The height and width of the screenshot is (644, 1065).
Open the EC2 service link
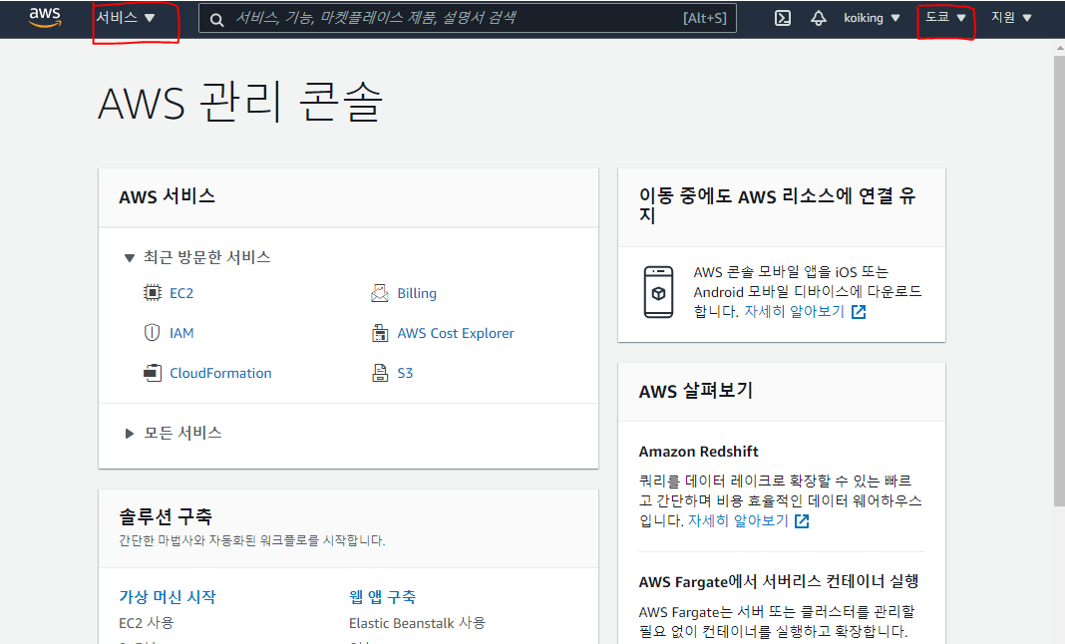click(x=181, y=293)
